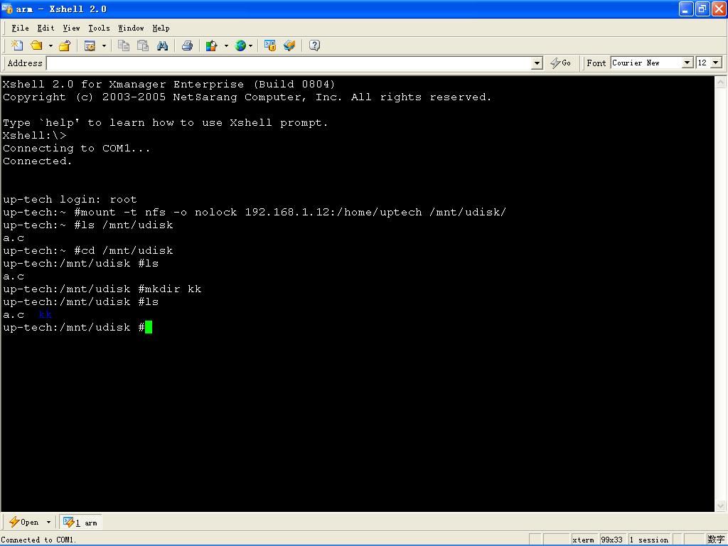Click the Help question mark icon

(314, 45)
